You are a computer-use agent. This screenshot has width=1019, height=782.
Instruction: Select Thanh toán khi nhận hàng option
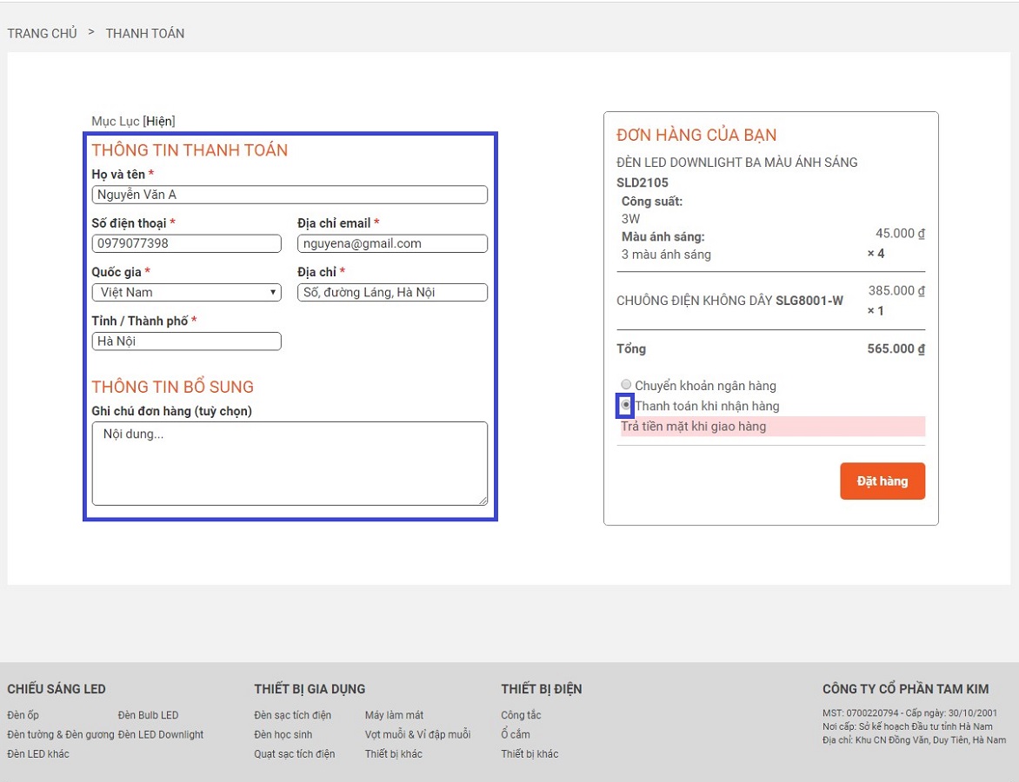625,405
